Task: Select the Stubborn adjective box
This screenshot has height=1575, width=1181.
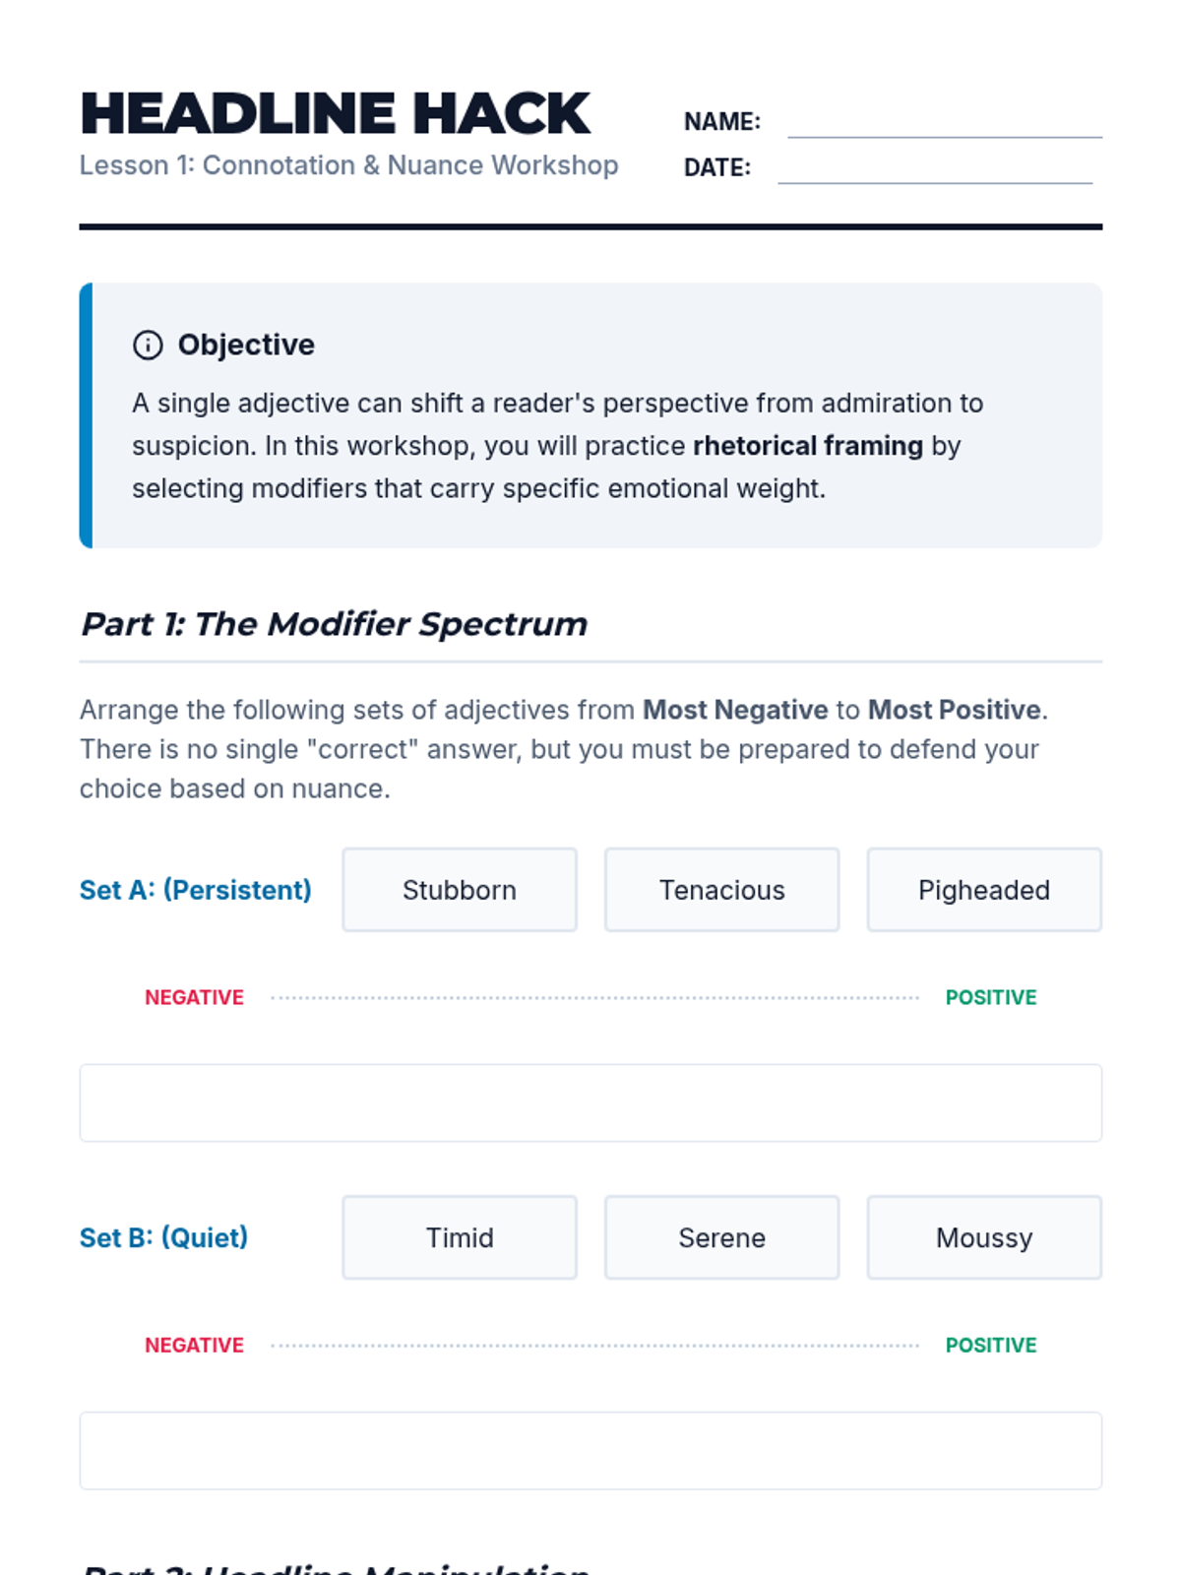Action: point(460,890)
